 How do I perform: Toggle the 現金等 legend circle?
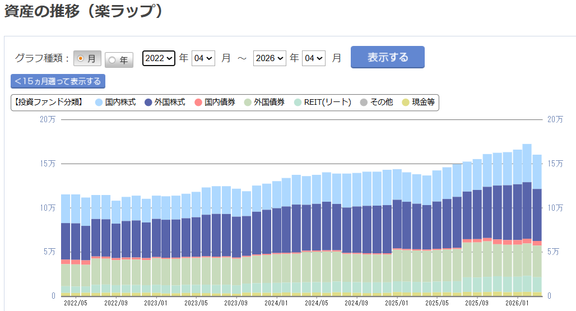coord(406,103)
